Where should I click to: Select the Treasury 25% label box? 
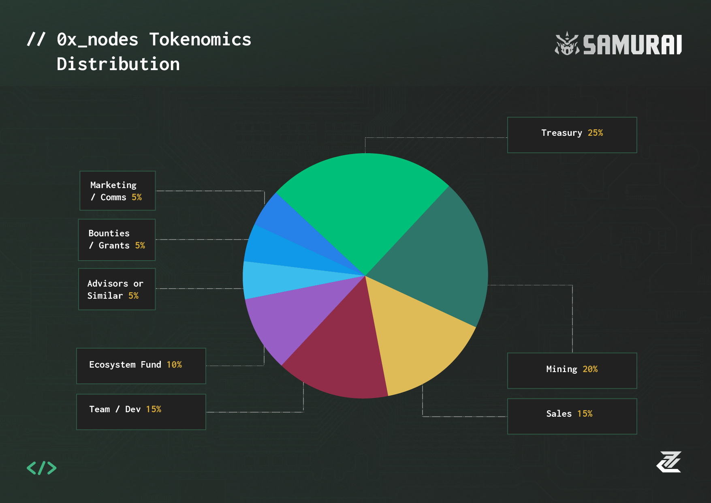[572, 135]
